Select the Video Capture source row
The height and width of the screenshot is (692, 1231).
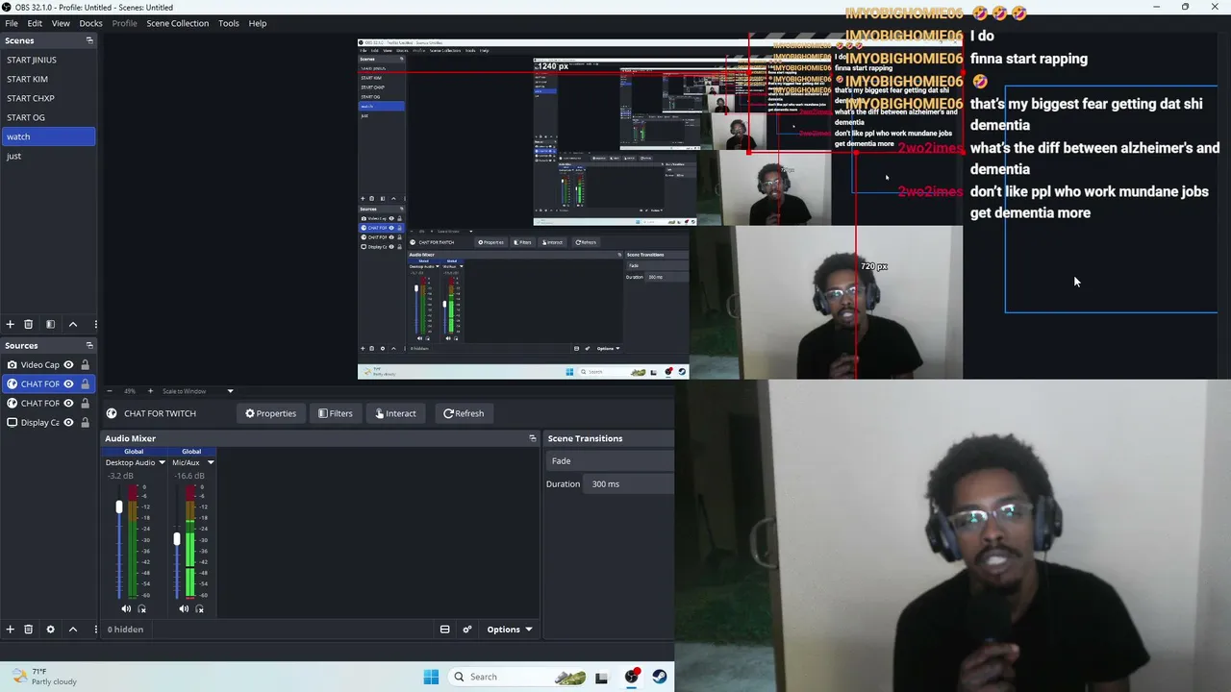pos(48,365)
